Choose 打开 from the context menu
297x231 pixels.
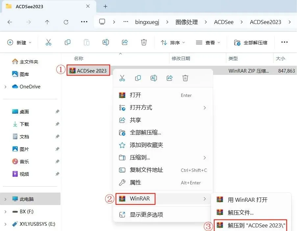pyautogui.click(x=163, y=95)
